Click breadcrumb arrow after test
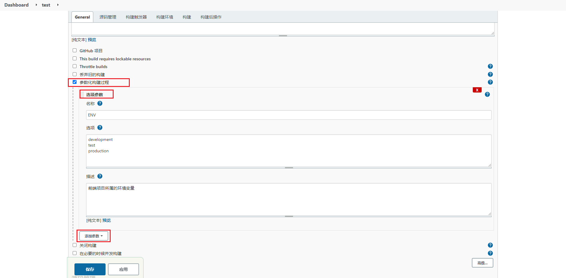The image size is (566, 278). (58, 5)
